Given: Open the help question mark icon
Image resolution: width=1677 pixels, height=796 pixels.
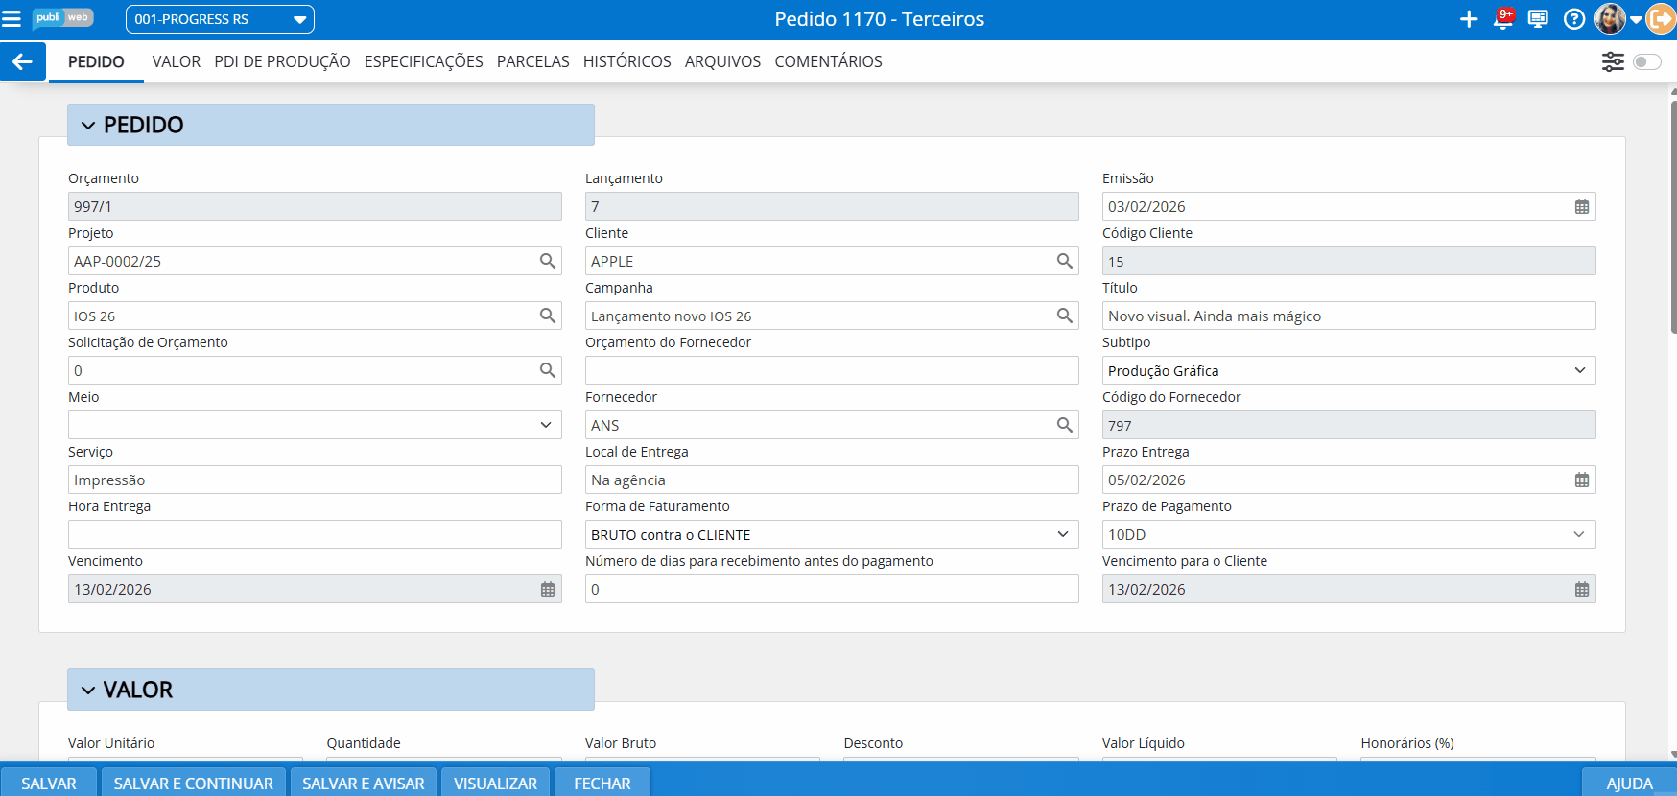Looking at the screenshot, I should click(1573, 19).
